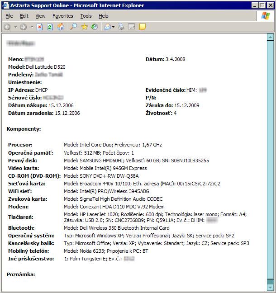Open the Help menu
Screen dimensions: 276x293
[x=104, y=16]
